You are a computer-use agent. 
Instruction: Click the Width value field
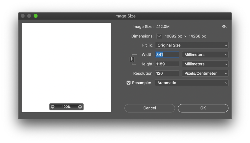click(167, 54)
